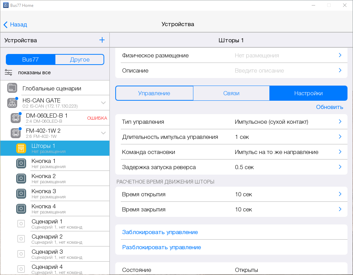Open the Связи tab
Screen dimensions: 353x275
coord(231,93)
